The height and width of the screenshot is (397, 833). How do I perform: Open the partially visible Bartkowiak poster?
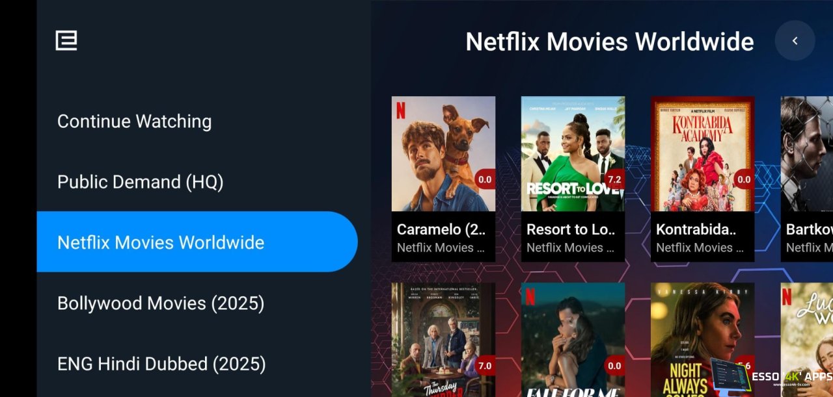[x=807, y=154]
